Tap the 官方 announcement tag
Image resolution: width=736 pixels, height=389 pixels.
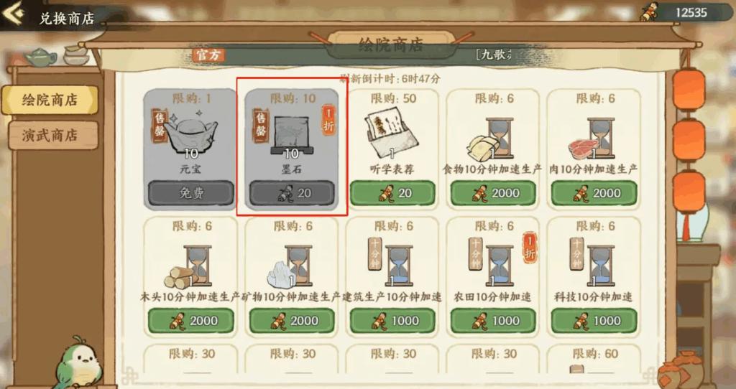[208, 55]
